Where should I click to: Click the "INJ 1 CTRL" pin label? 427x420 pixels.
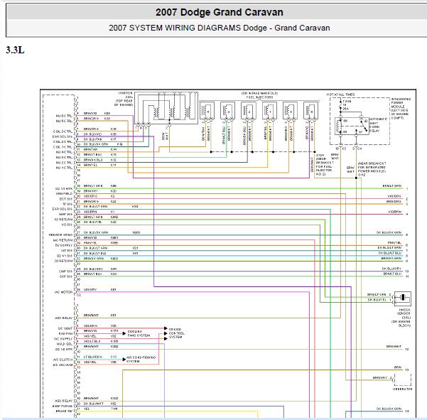(64, 168)
